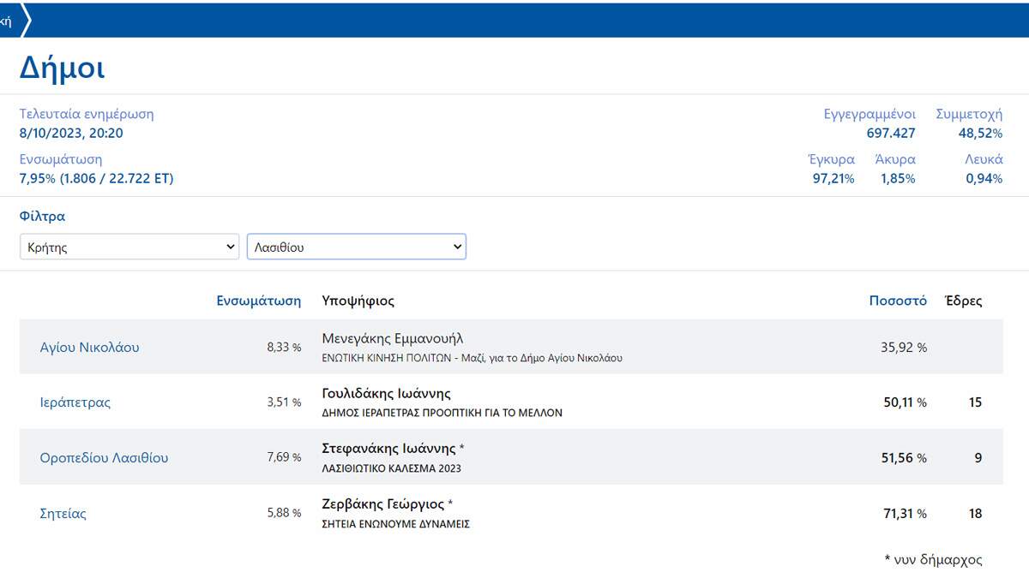1029x572 pixels.
Task: Click the Υποψήφιος column header
Action: coord(358,301)
